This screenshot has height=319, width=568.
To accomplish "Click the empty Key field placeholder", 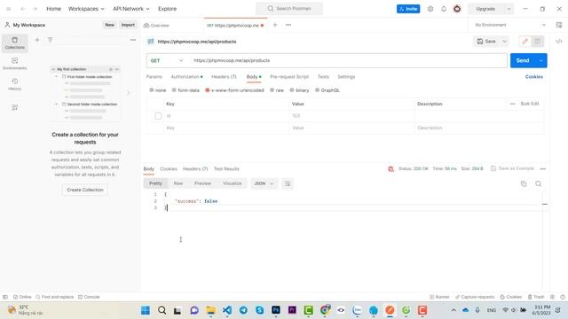I will coord(226,128).
